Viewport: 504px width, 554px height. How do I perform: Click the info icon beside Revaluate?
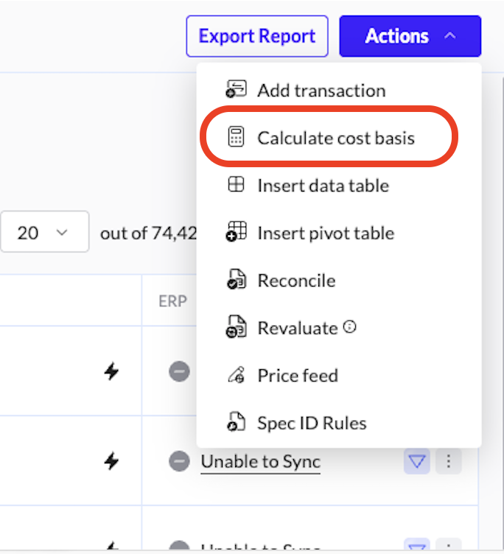tap(350, 327)
